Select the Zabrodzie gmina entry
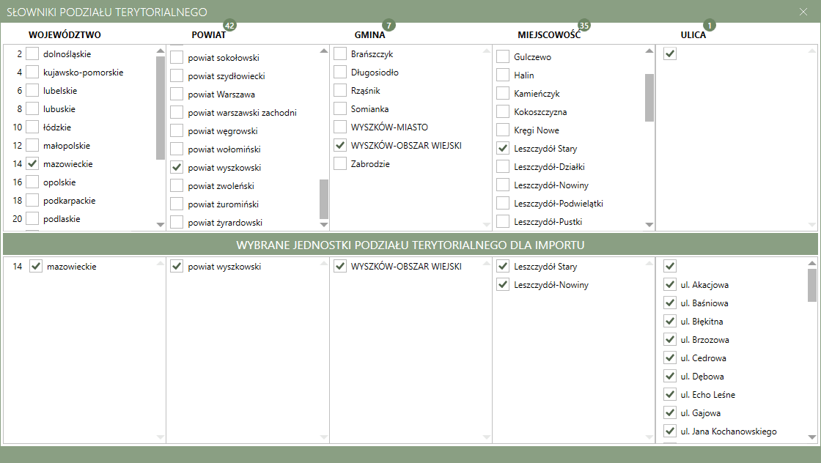Viewport: 821px width, 463px height. coord(340,163)
